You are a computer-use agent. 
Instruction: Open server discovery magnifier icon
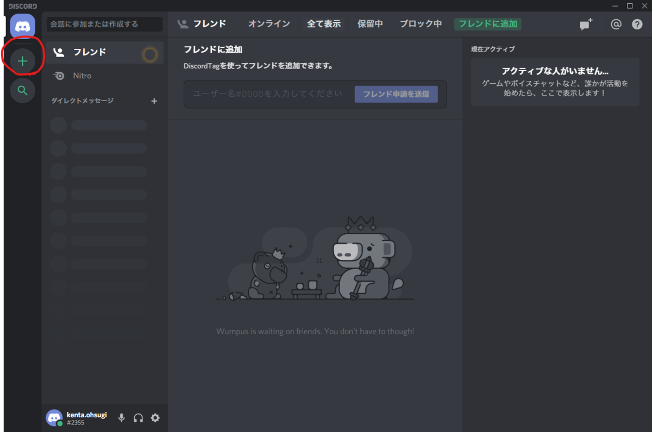(22, 91)
